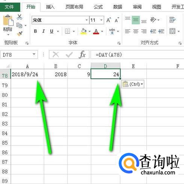Click the Increase Font Size icon
This screenshot has width=184, height=184.
point(109,20)
